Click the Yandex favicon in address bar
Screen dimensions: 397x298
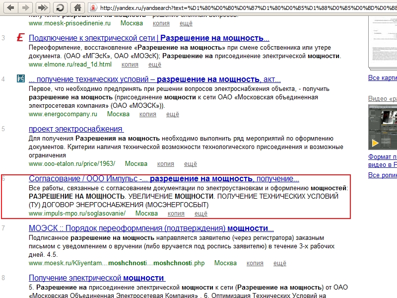[93, 8]
